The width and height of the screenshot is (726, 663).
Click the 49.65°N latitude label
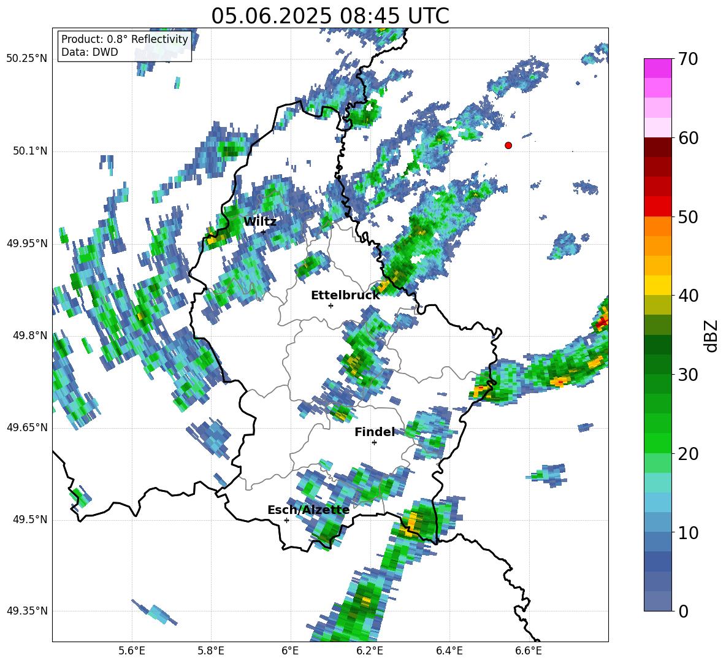point(27,427)
